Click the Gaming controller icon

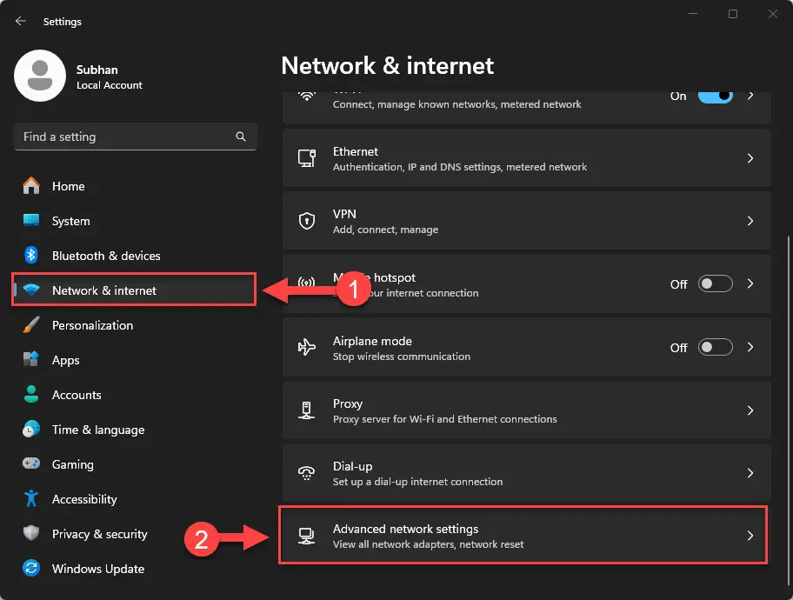[32, 464]
